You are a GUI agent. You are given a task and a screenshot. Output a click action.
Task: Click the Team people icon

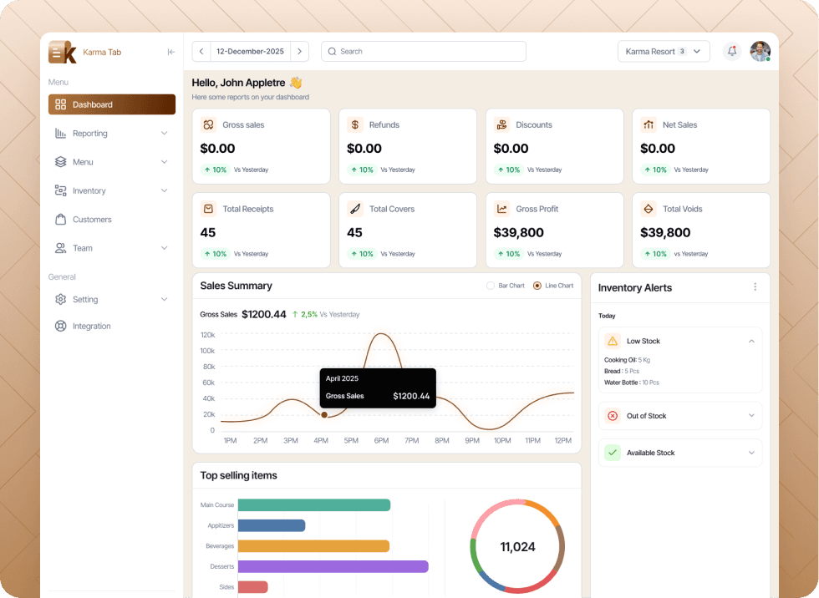[60, 248]
